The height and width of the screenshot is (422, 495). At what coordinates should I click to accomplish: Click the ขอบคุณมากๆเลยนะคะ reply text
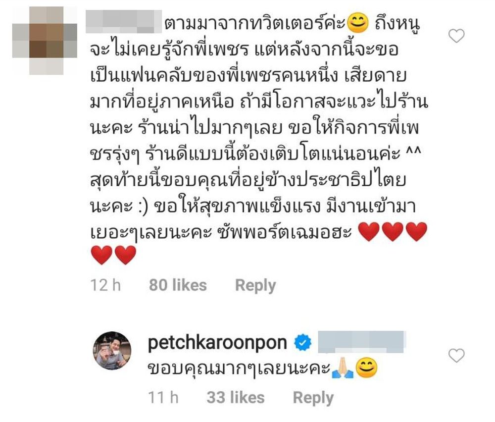[239, 369]
